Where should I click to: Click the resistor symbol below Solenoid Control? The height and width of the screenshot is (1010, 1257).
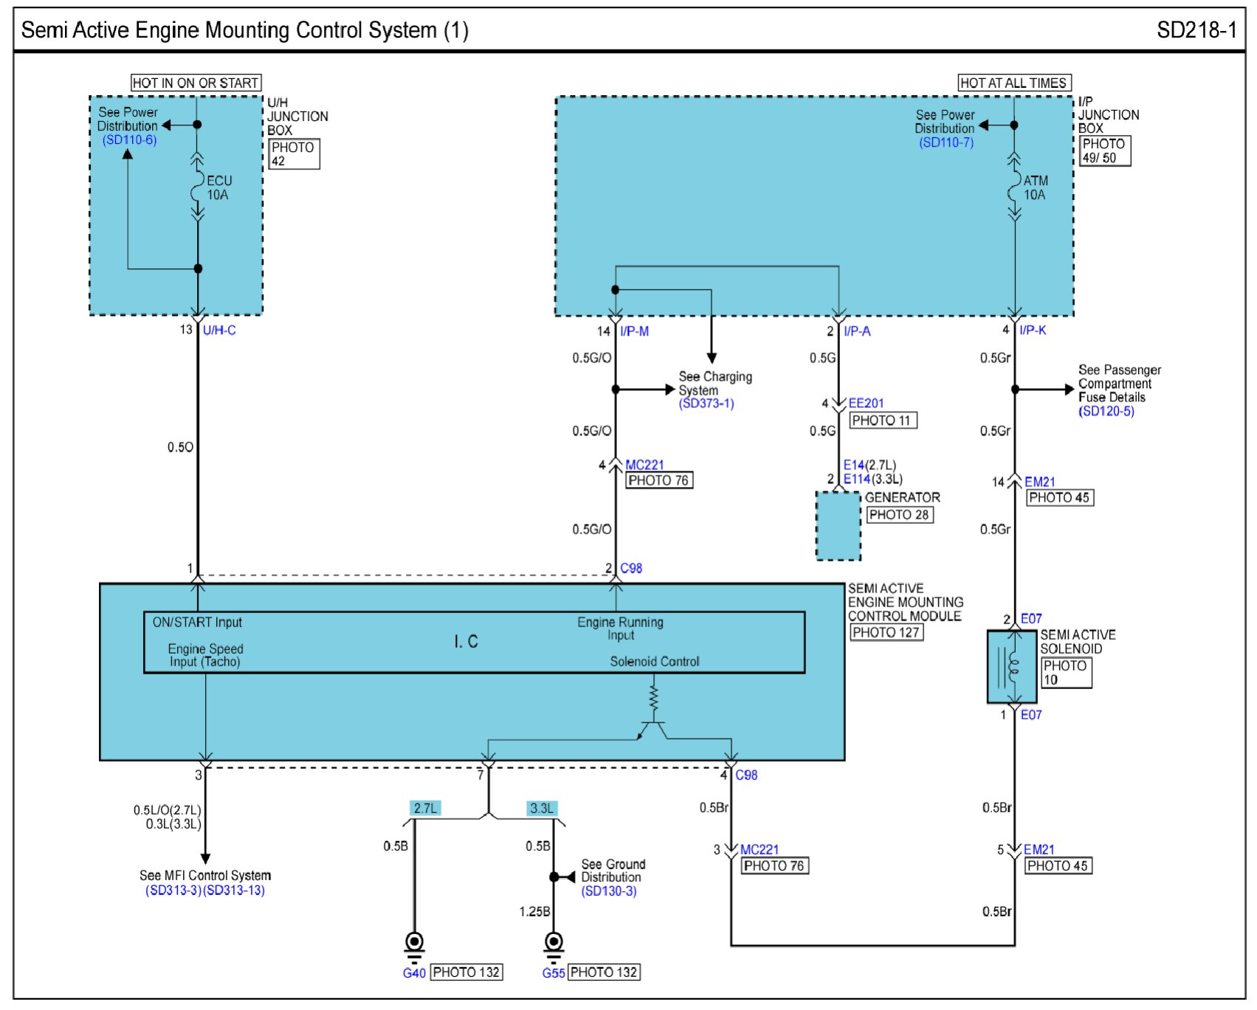tap(653, 698)
